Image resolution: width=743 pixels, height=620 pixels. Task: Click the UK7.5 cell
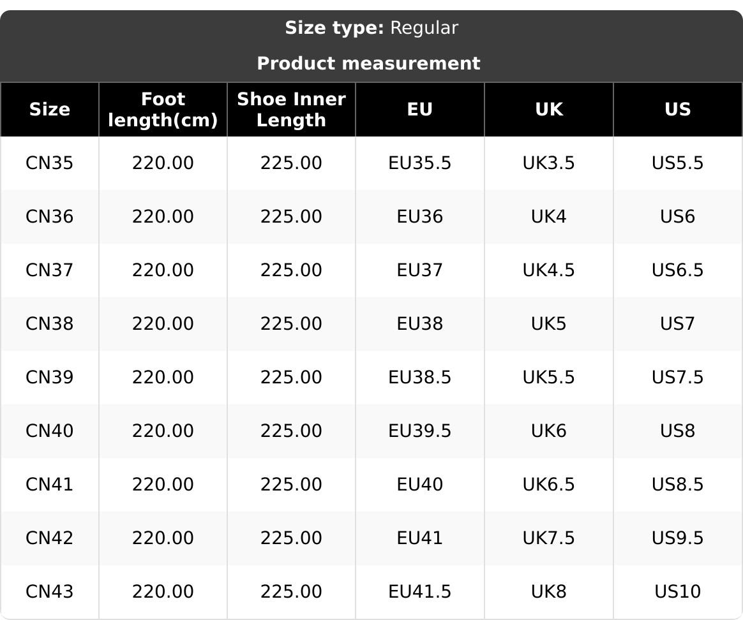tap(548, 538)
